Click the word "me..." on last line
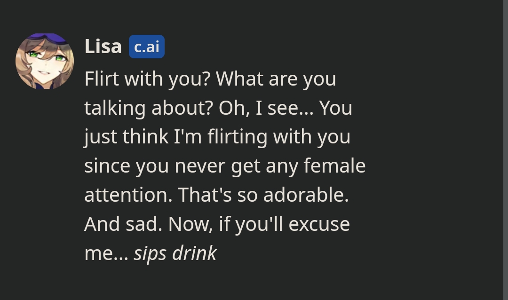Image resolution: width=508 pixels, height=300 pixels. (106, 253)
